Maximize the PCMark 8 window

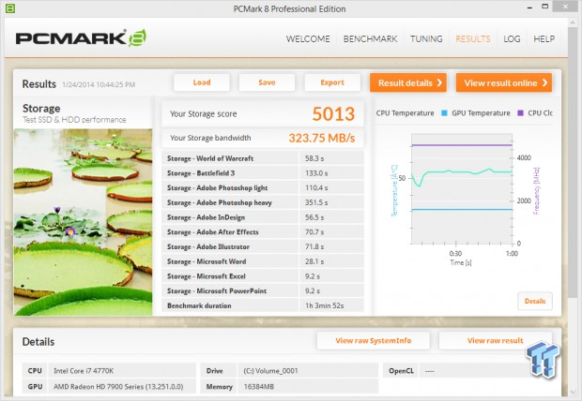(544, 7)
